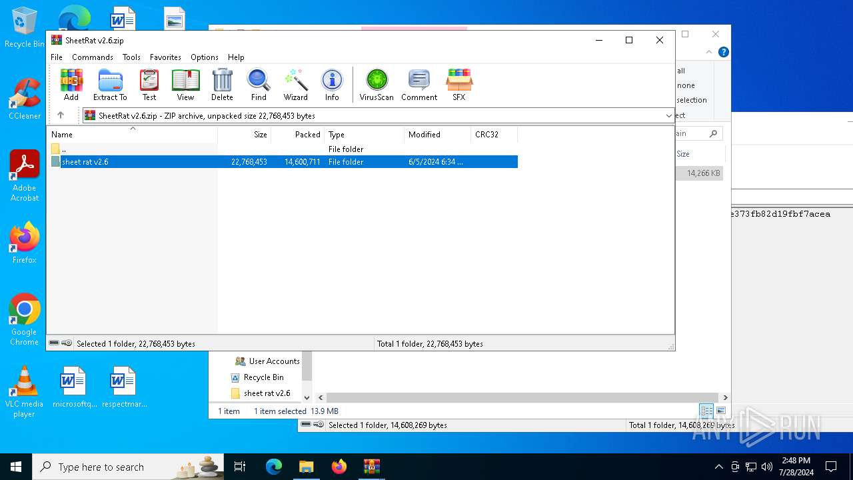Open the respectmar... Word document
This screenshot has height=480, width=853.
[124, 387]
